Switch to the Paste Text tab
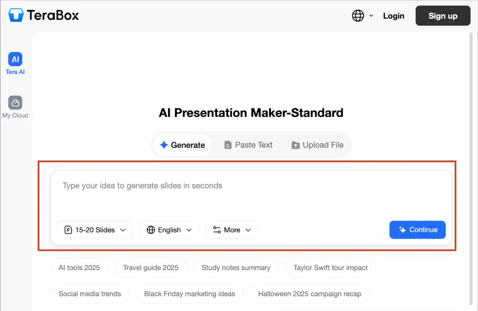This screenshot has height=311, width=478. (248, 145)
